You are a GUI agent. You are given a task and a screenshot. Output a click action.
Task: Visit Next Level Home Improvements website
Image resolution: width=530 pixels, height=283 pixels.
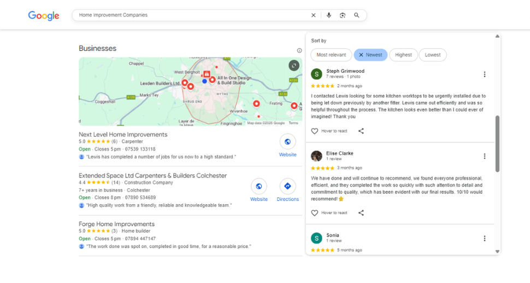[x=287, y=146]
